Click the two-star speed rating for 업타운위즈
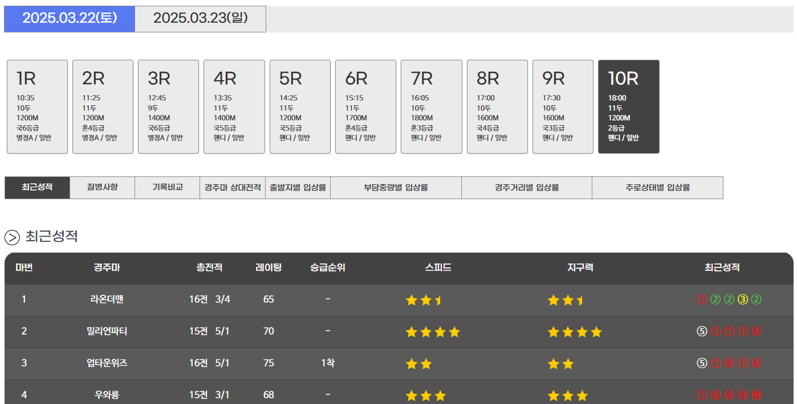The height and width of the screenshot is (404, 797). [418, 364]
